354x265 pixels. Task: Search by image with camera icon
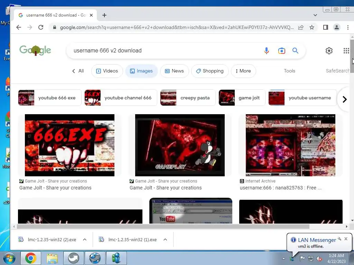tap(281, 51)
